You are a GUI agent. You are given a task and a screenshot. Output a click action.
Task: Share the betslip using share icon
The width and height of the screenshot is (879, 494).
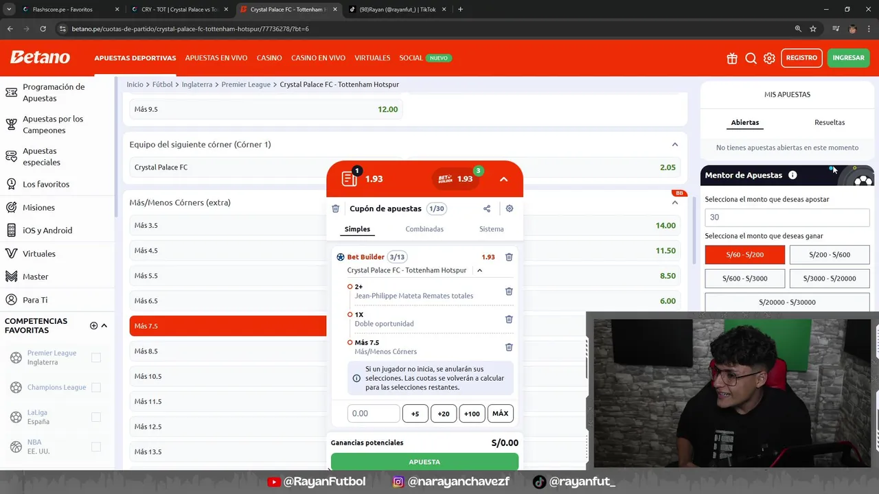click(x=487, y=209)
